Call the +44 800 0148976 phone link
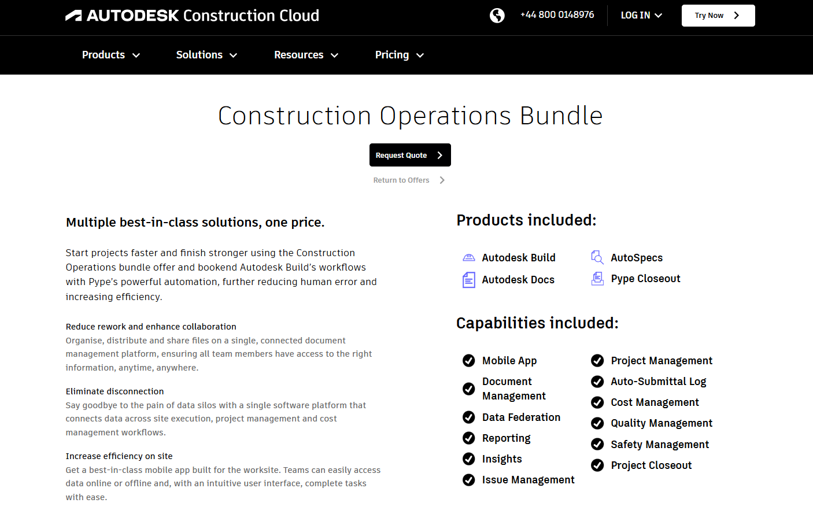Image resolution: width=813 pixels, height=514 pixels. pos(557,15)
